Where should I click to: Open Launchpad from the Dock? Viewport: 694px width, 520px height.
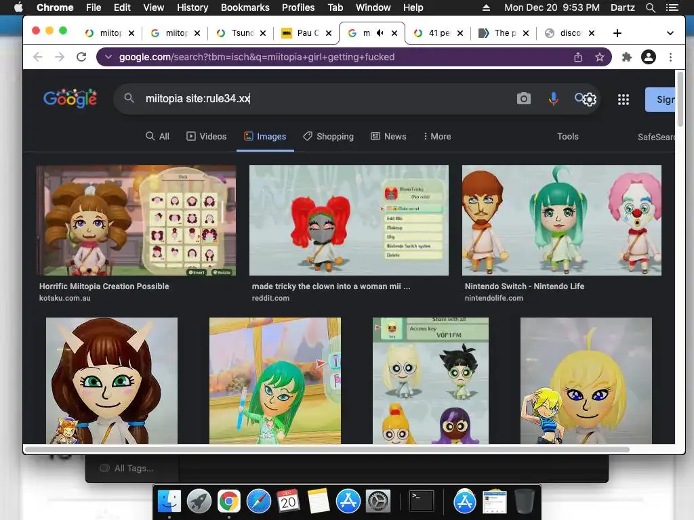click(199, 502)
